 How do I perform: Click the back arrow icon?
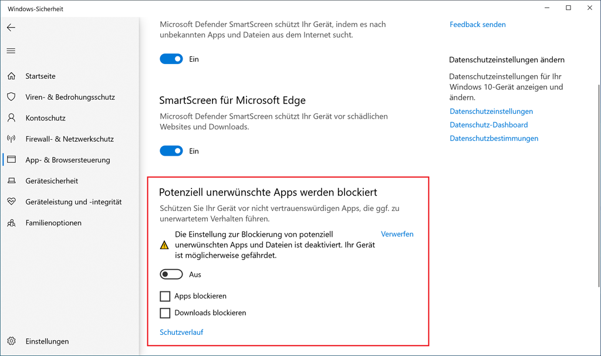pyautogui.click(x=11, y=28)
